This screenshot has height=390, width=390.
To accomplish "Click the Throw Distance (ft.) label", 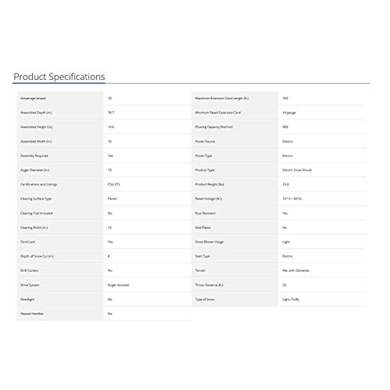I will (x=209, y=285).
